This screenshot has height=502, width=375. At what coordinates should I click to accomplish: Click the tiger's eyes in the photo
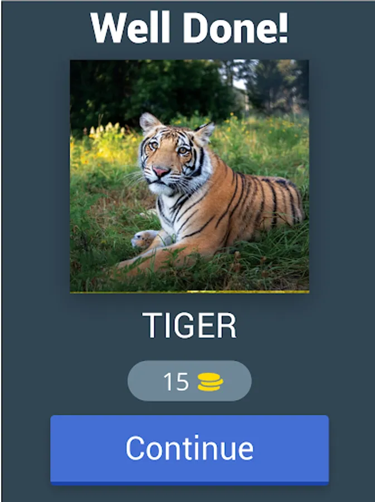pyautogui.click(x=168, y=148)
